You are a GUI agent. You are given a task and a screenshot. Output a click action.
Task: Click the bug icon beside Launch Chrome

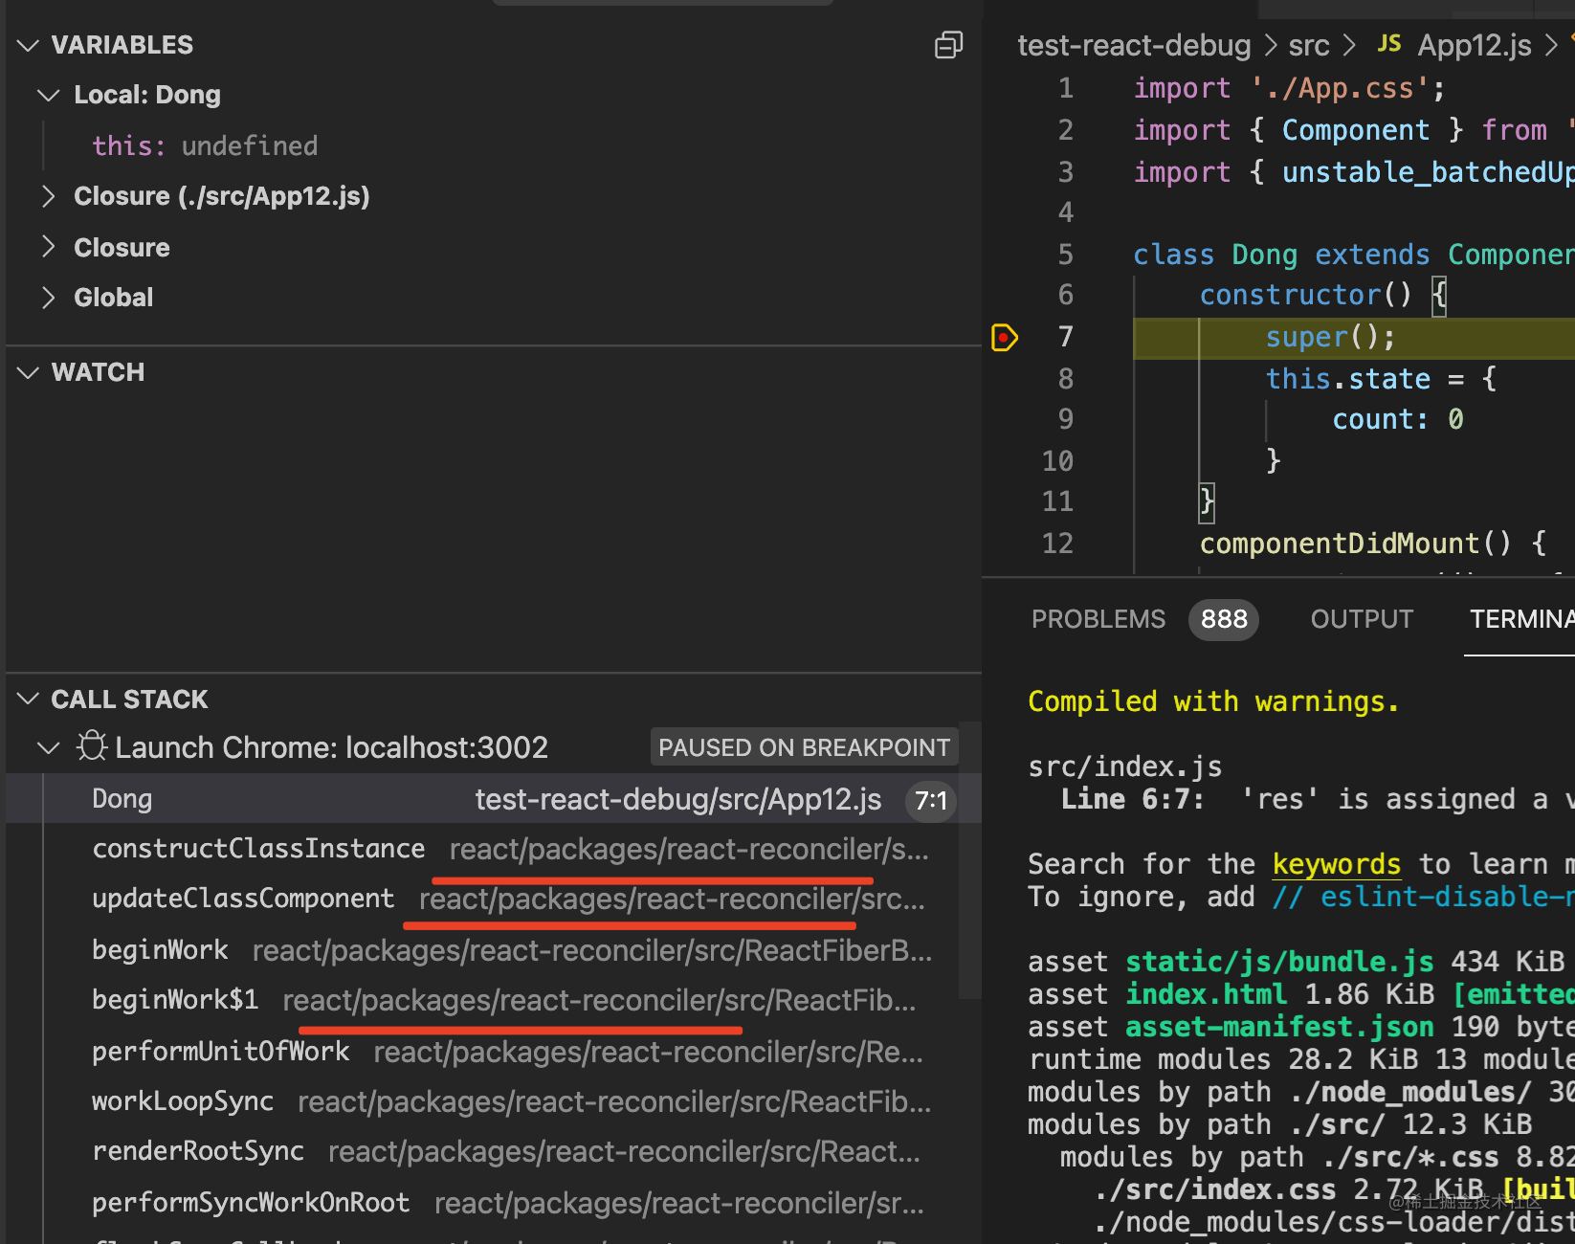92,746
